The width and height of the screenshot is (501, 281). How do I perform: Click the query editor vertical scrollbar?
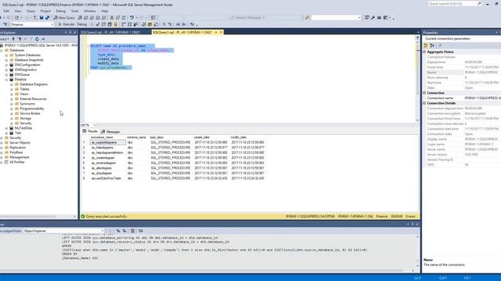pos(417,80)
